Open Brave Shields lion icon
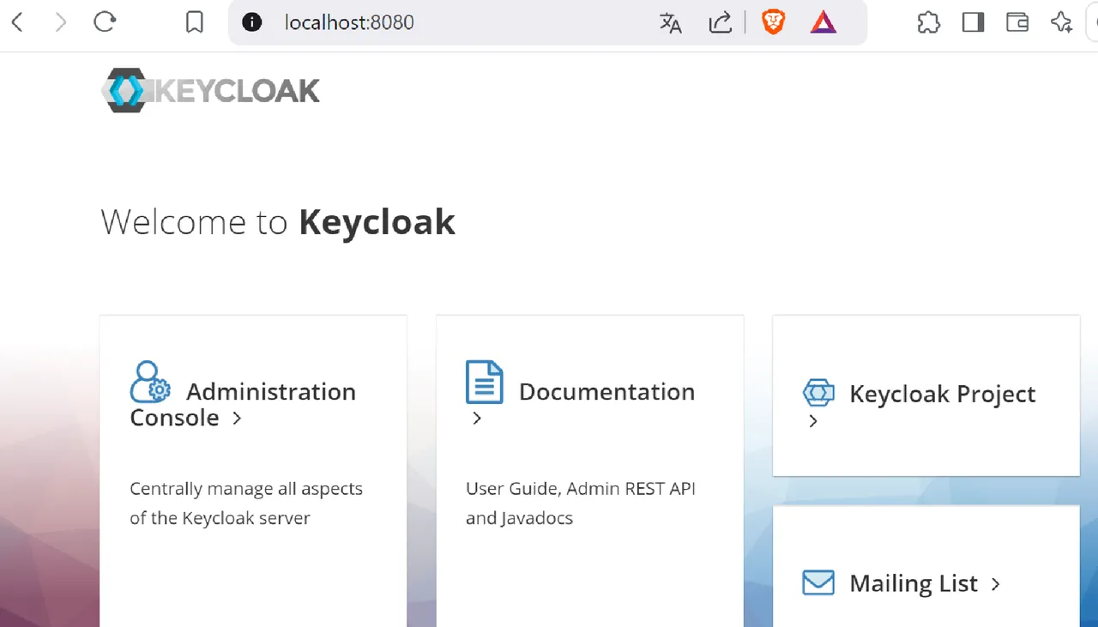The height and width of the screenshot is (627, 1098). click(x=774, y=22)
